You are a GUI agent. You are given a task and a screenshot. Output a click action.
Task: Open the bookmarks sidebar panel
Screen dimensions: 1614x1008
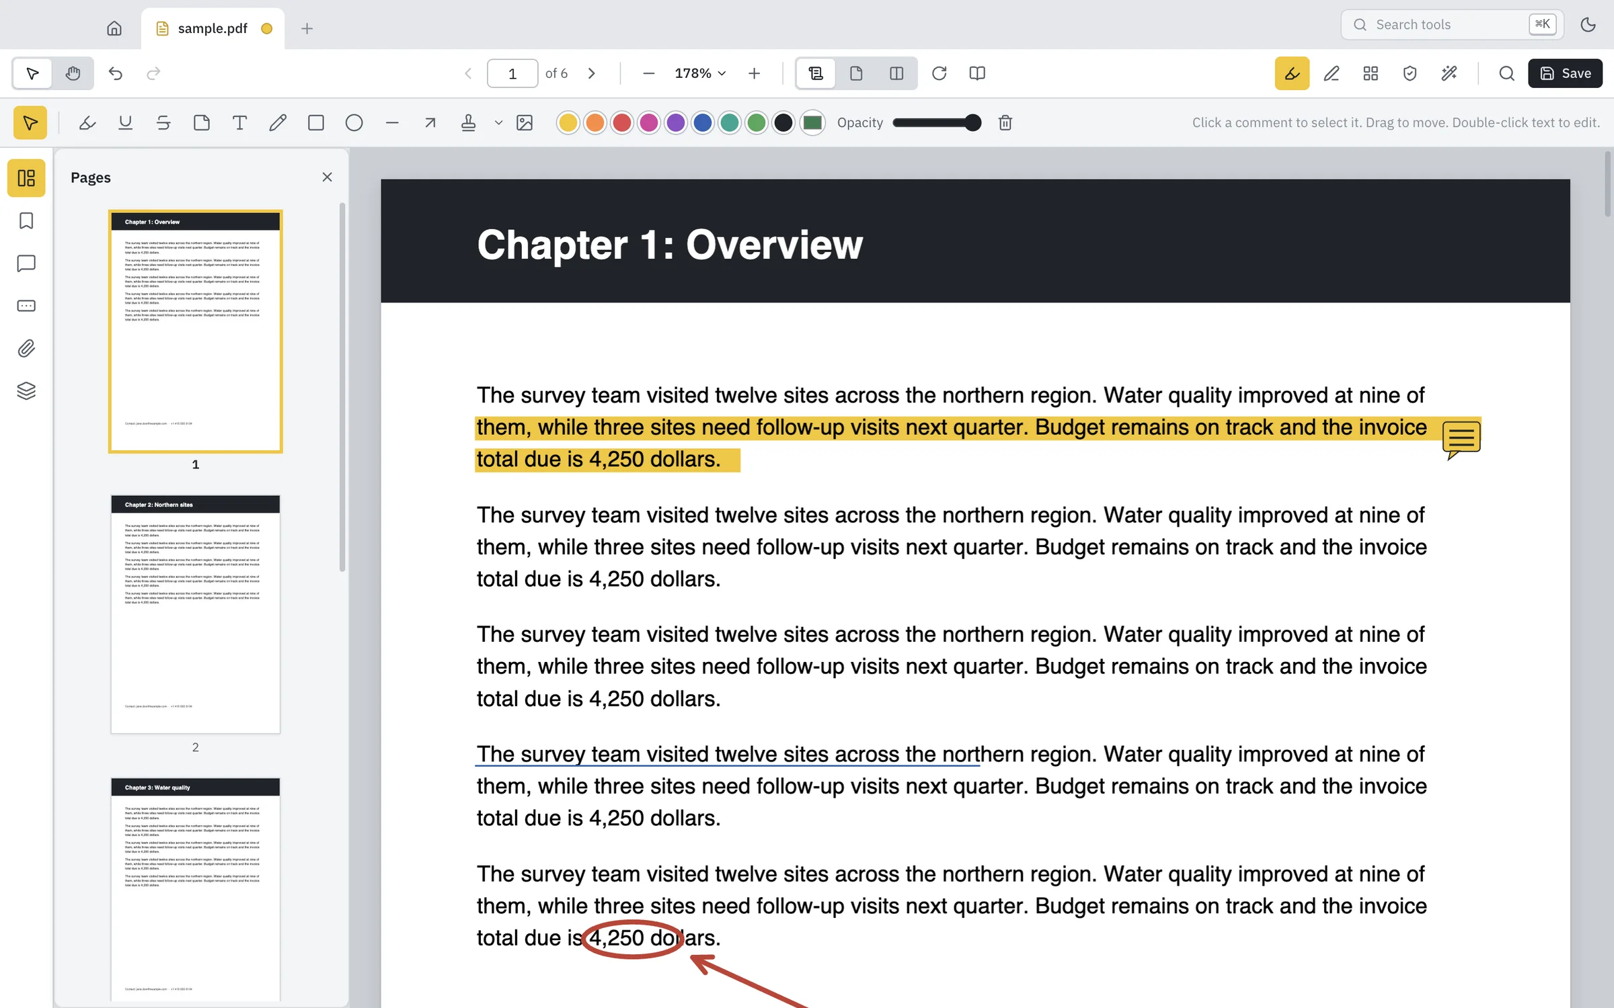tap(26, 221)
